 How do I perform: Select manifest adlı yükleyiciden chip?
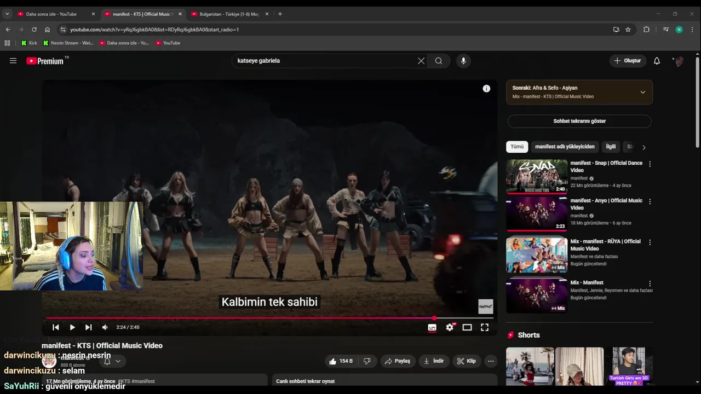coord(565,147)
